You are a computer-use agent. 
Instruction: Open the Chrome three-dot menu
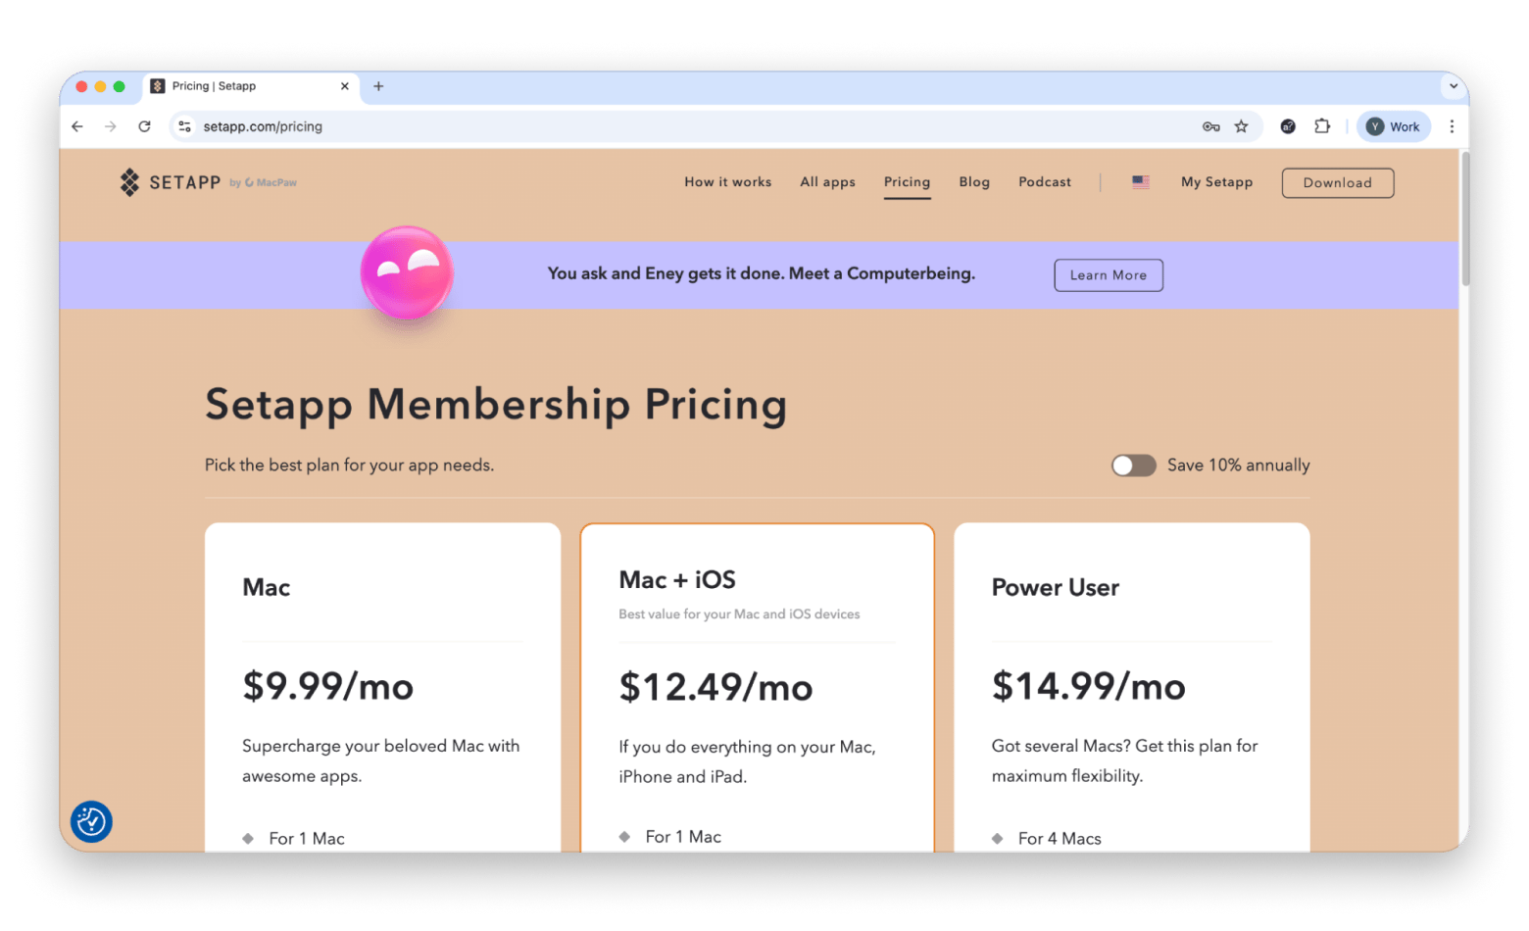(1452, 126)
